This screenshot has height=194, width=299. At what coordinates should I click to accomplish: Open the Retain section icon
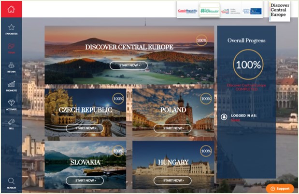pyautogui.click(x=11, y=66)
